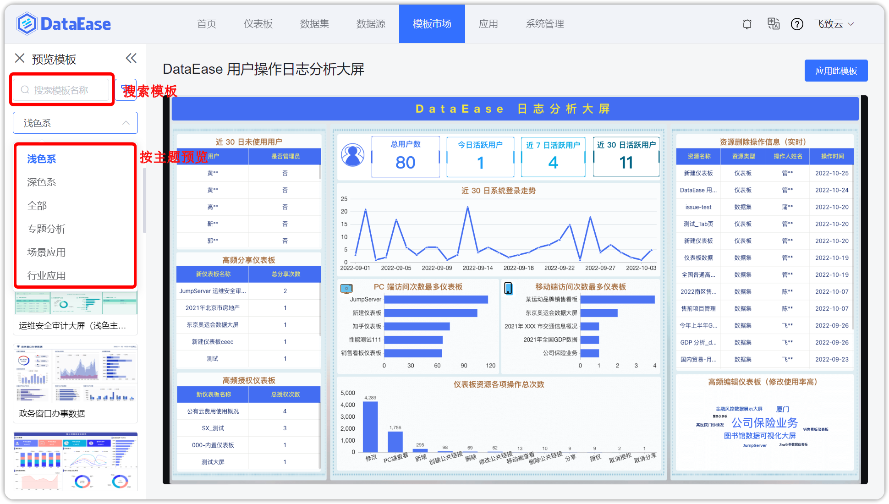Click the mobile phone icon
The width and height of the screenshot is (889, 504).
(x=508, y=288)
